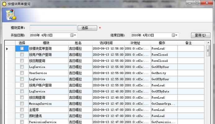Maximize the 按模块菜单查询 window
Screen dimensions: 215x124
197,3
